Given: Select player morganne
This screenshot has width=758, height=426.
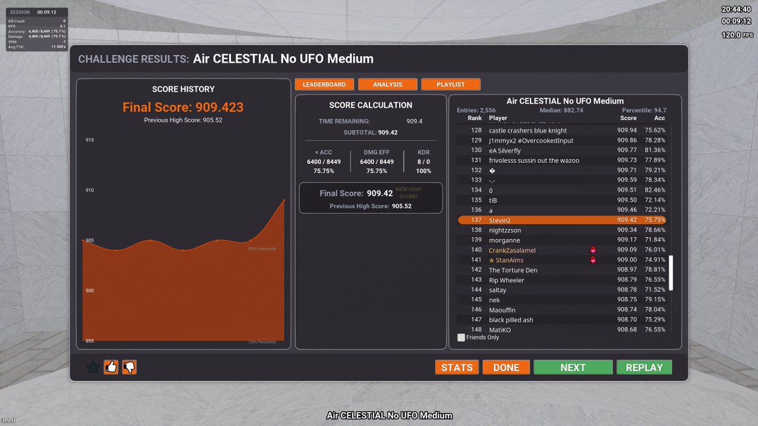Looking at the screenshot, I should 505,240.
